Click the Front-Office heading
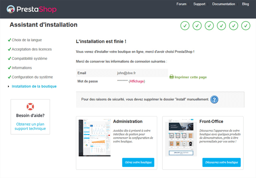 211,121
